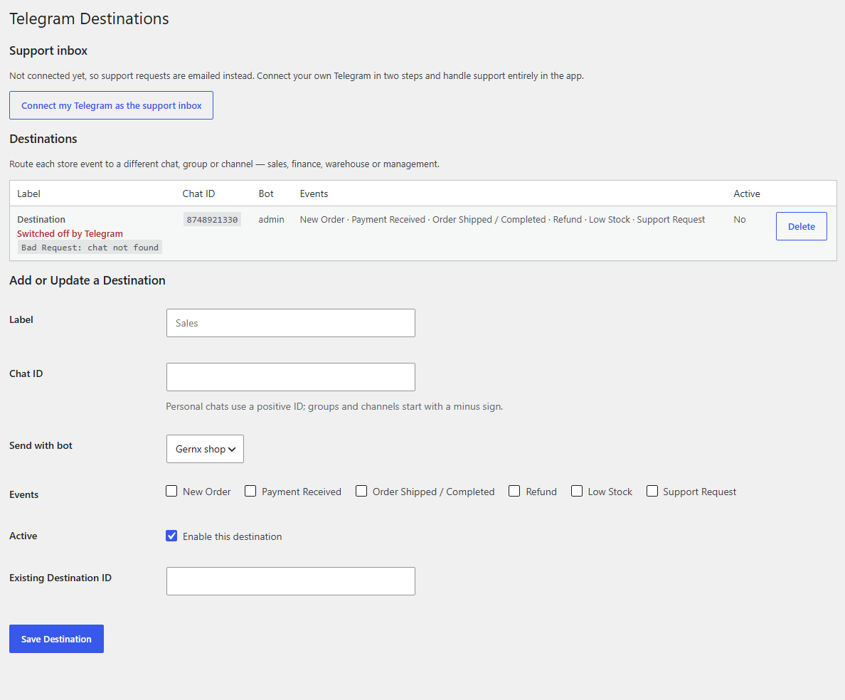The width and height of the screenshot is (845, 700).
Task: Open the Send with bot dropdown
Action: (x=205, y=449)
